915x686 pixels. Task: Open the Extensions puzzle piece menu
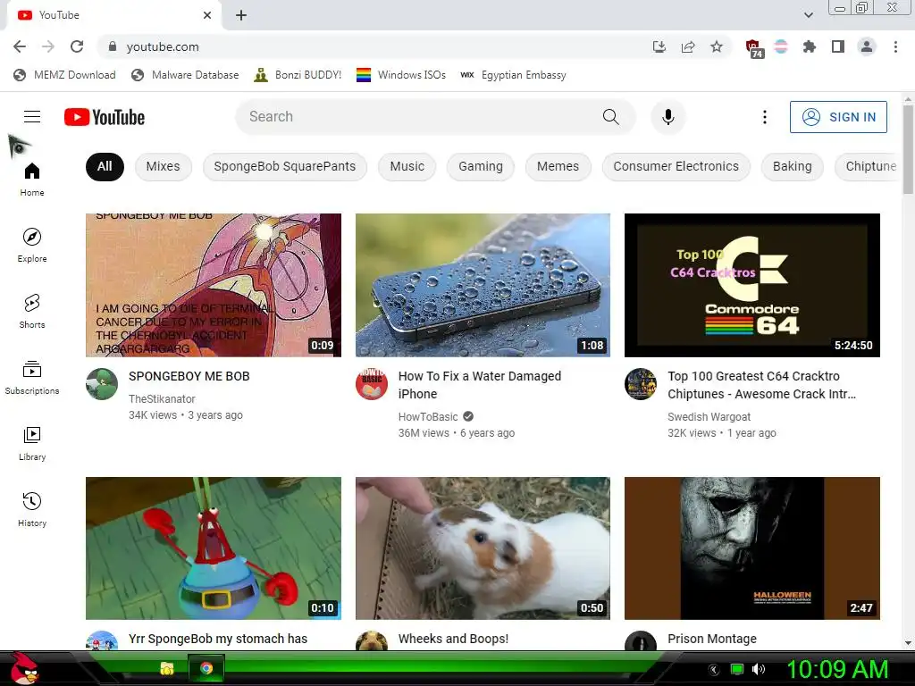pyautogui.click(x=809, y=46)
